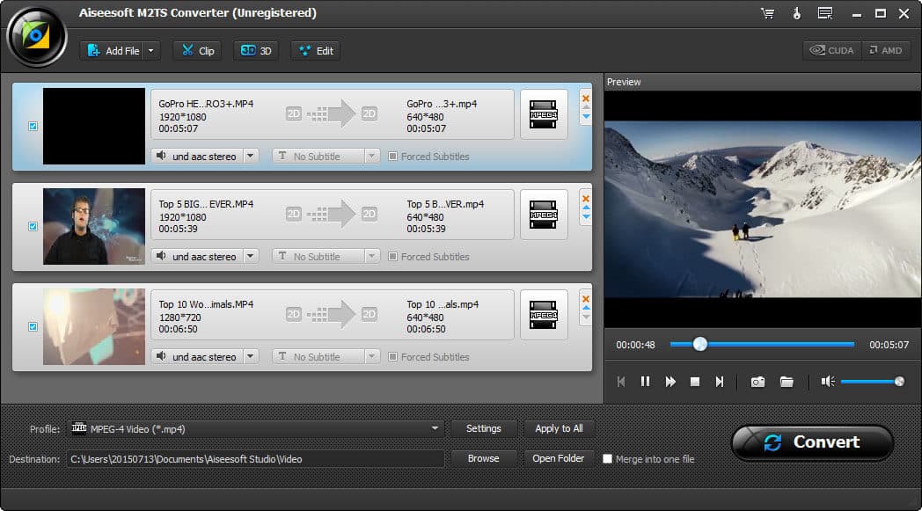Start conversion with Convert button
The image size is (922, 511).
click(813, 442)
